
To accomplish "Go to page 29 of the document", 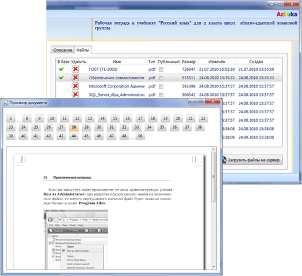I will [x=86, y=127].
